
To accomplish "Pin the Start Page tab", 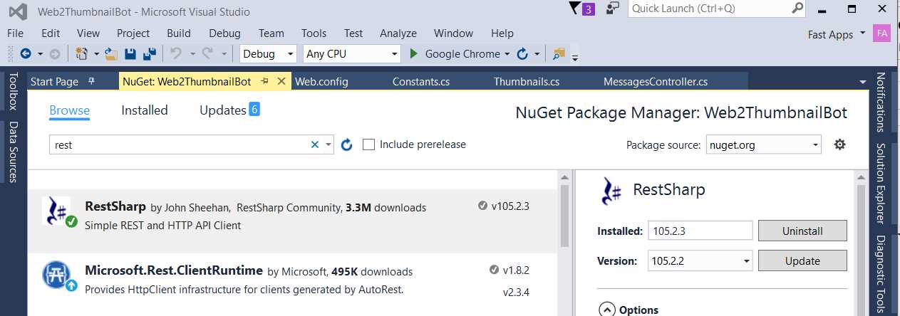I will coord(91,81).
